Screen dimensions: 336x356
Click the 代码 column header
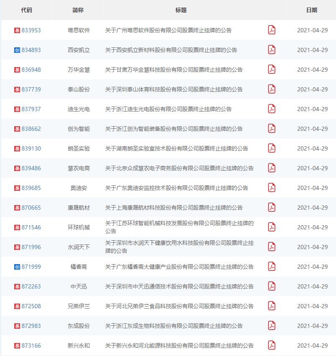[x=26, y=10]
